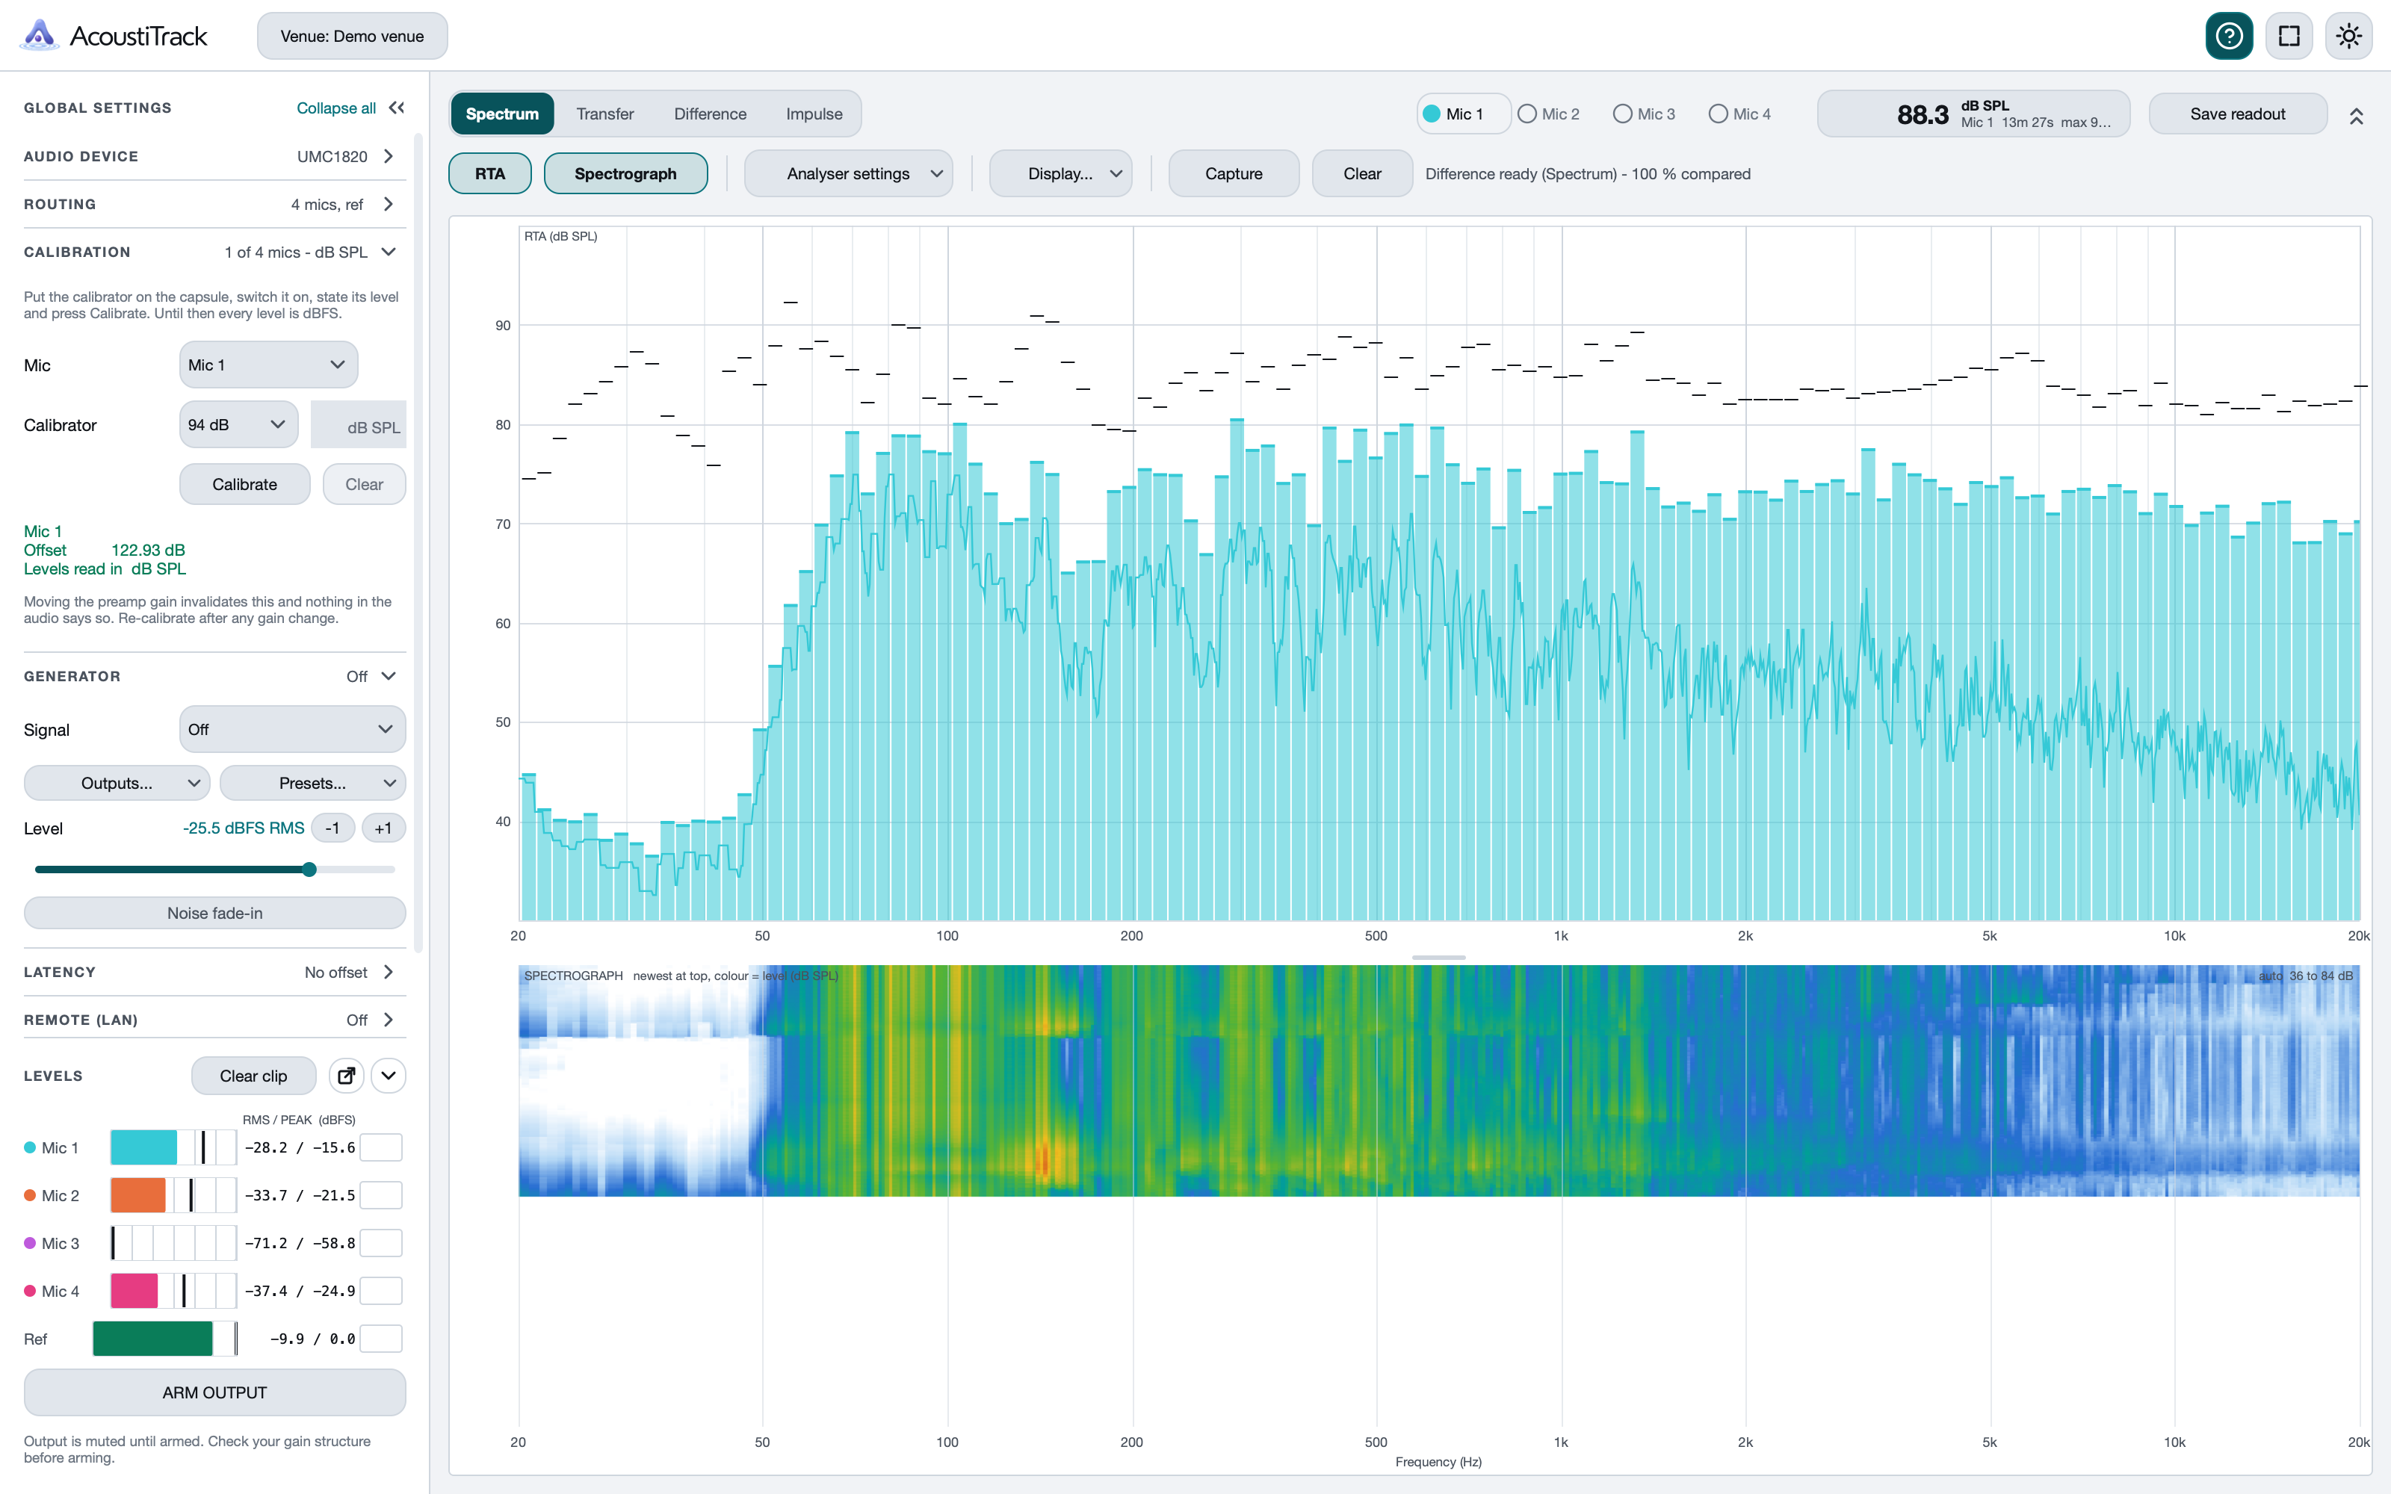Viewport: 2391px width, 1494px height.
Task: Open the calibration Mic 1 dropdown
Action: (269, 365)
